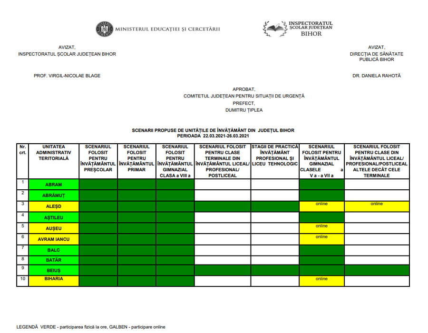Click the 'ALTELE DECÂT CELE TERMINALE' header

click(377, 161)
